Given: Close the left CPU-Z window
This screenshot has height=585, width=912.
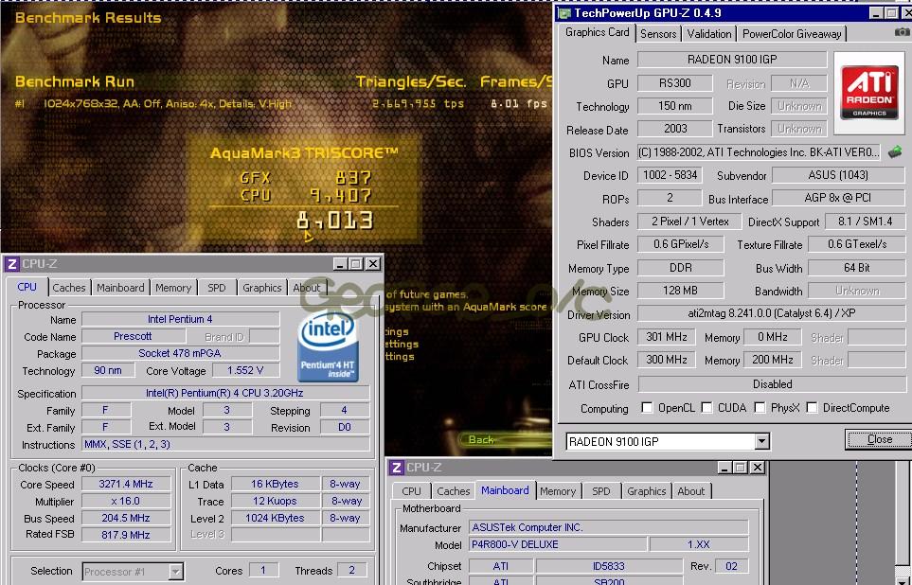Looking at the screenshot, I should (x=373, y=264).
